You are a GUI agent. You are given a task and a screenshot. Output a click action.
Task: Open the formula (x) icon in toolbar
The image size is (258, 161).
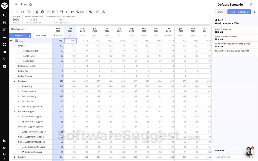click(x=67, y=12)
